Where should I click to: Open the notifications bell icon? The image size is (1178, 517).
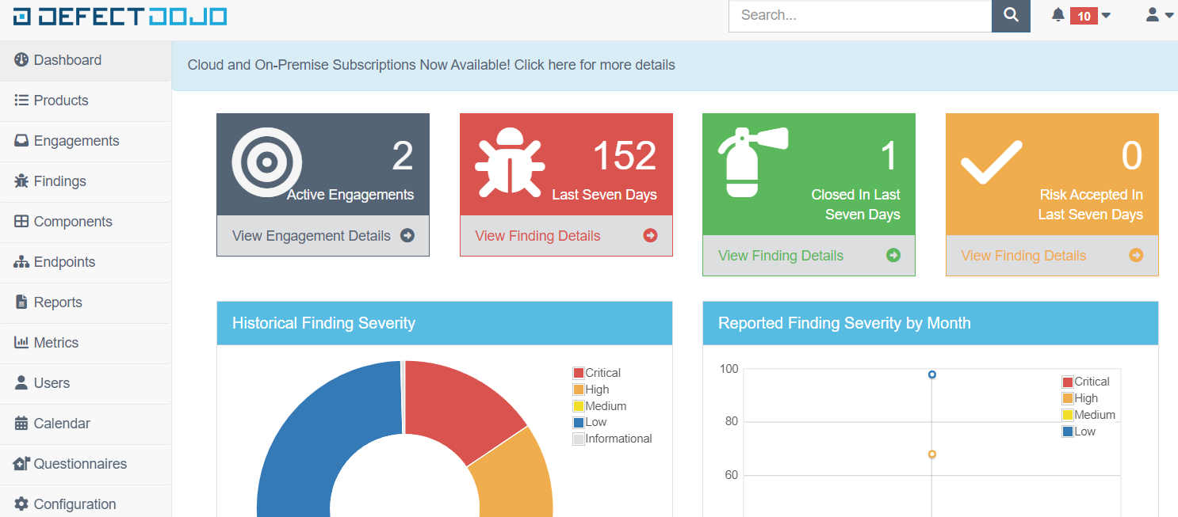[1058, 15]
